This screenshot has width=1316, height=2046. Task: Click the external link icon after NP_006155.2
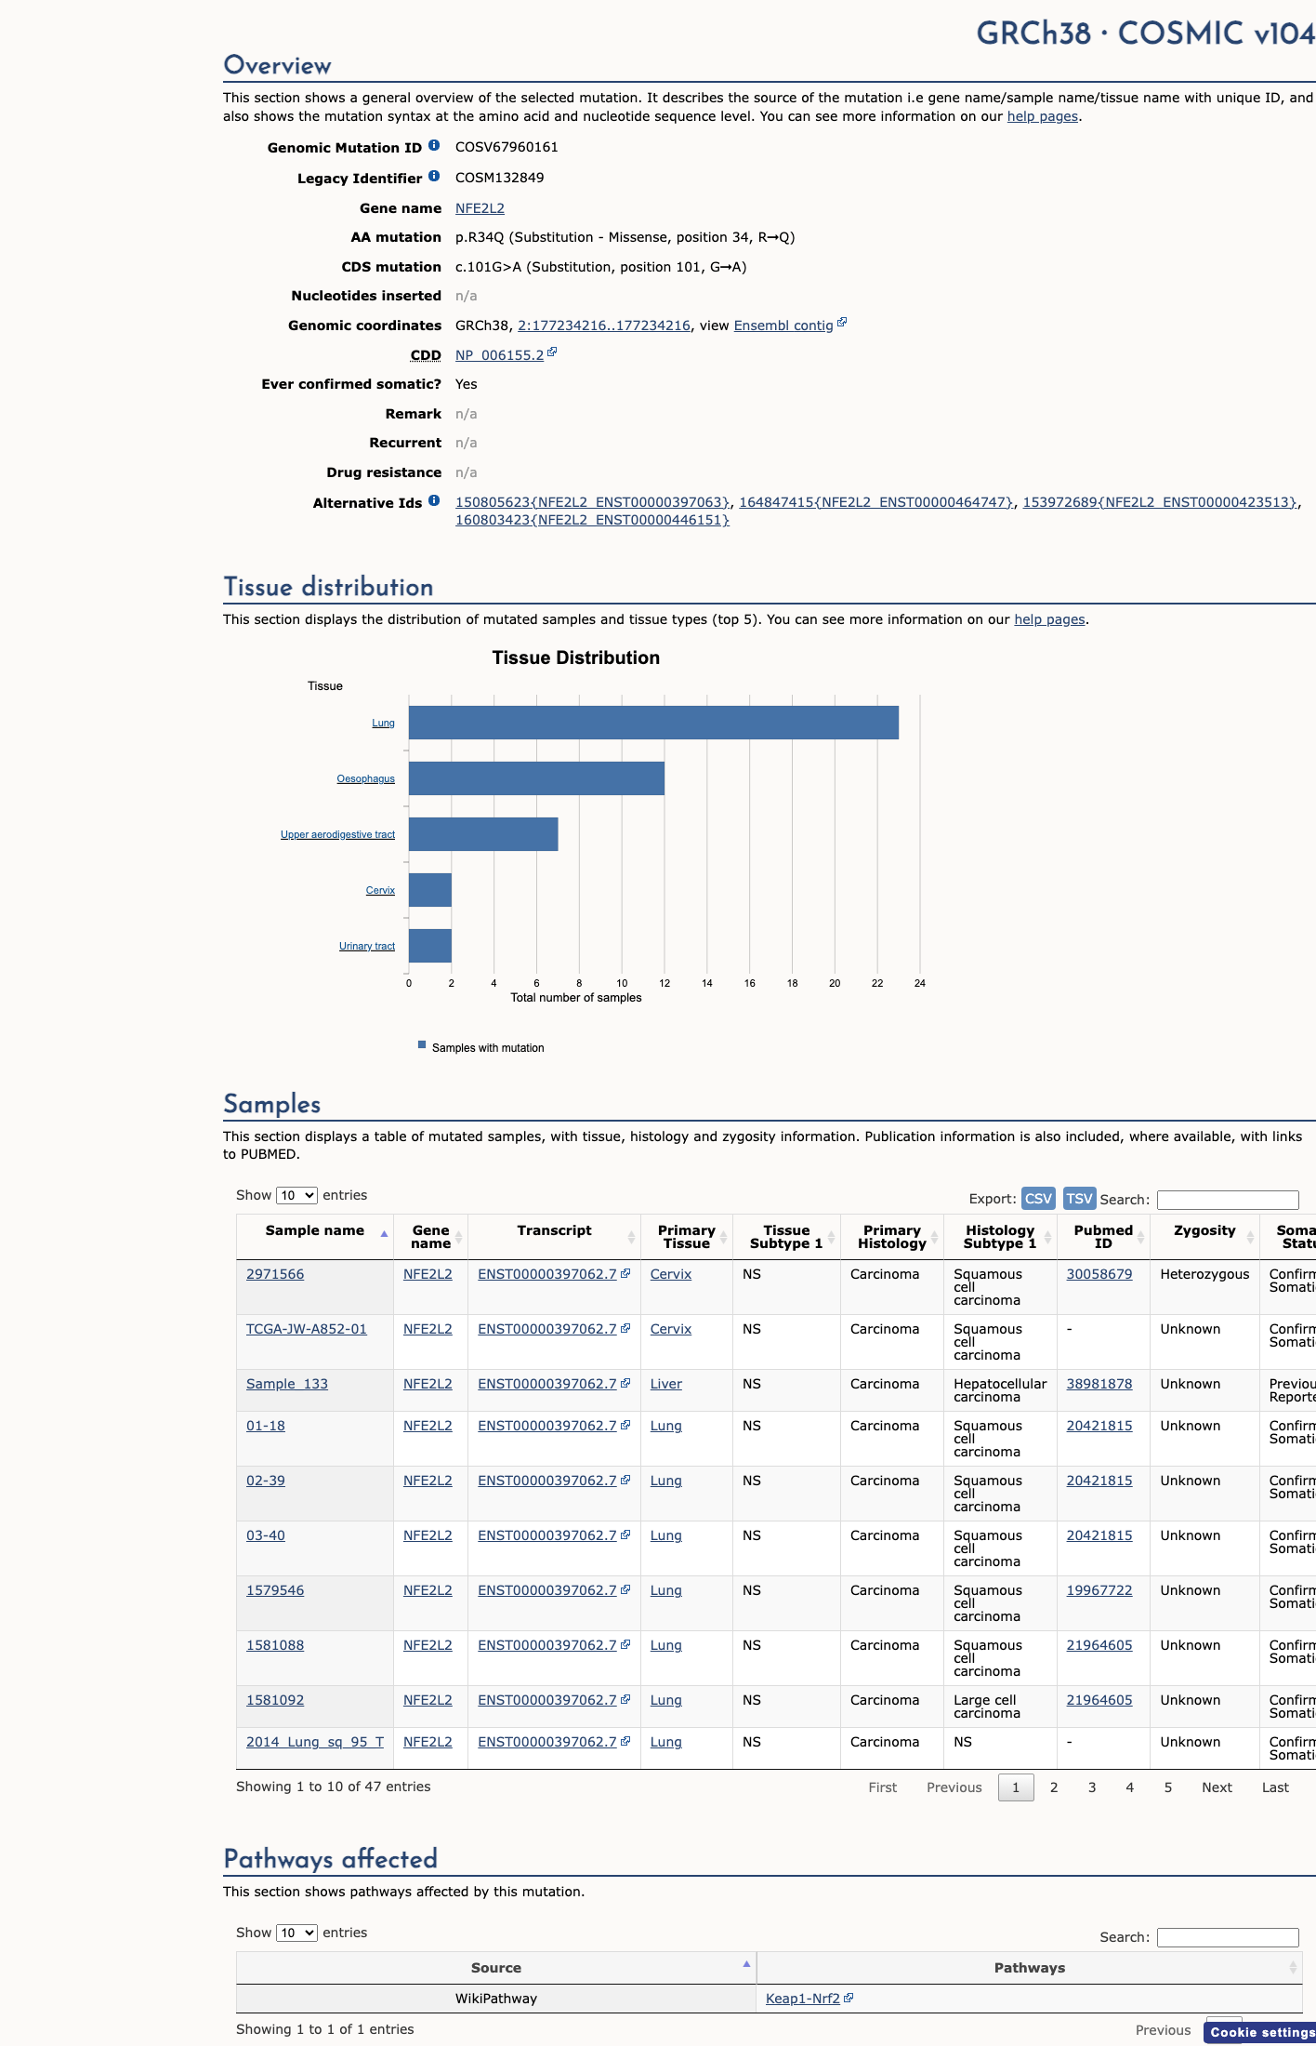(552, 352)
